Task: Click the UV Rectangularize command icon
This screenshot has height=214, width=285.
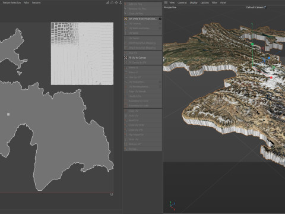Action: [125, 87]
